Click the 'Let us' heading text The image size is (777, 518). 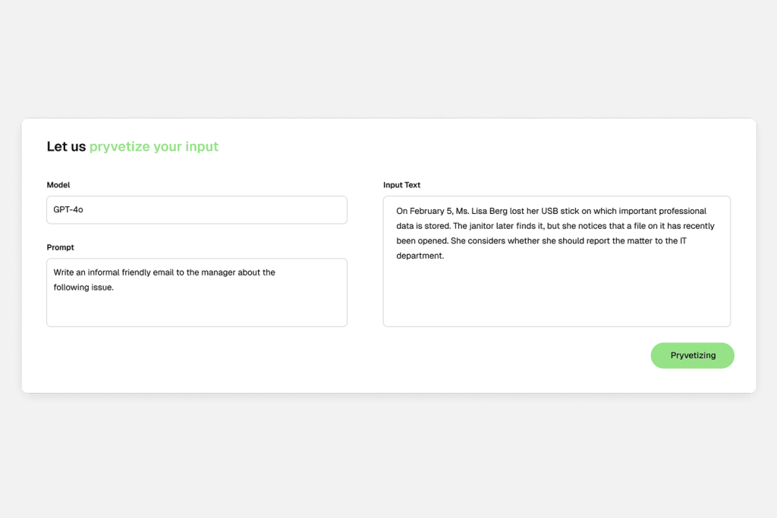(65, 146)
